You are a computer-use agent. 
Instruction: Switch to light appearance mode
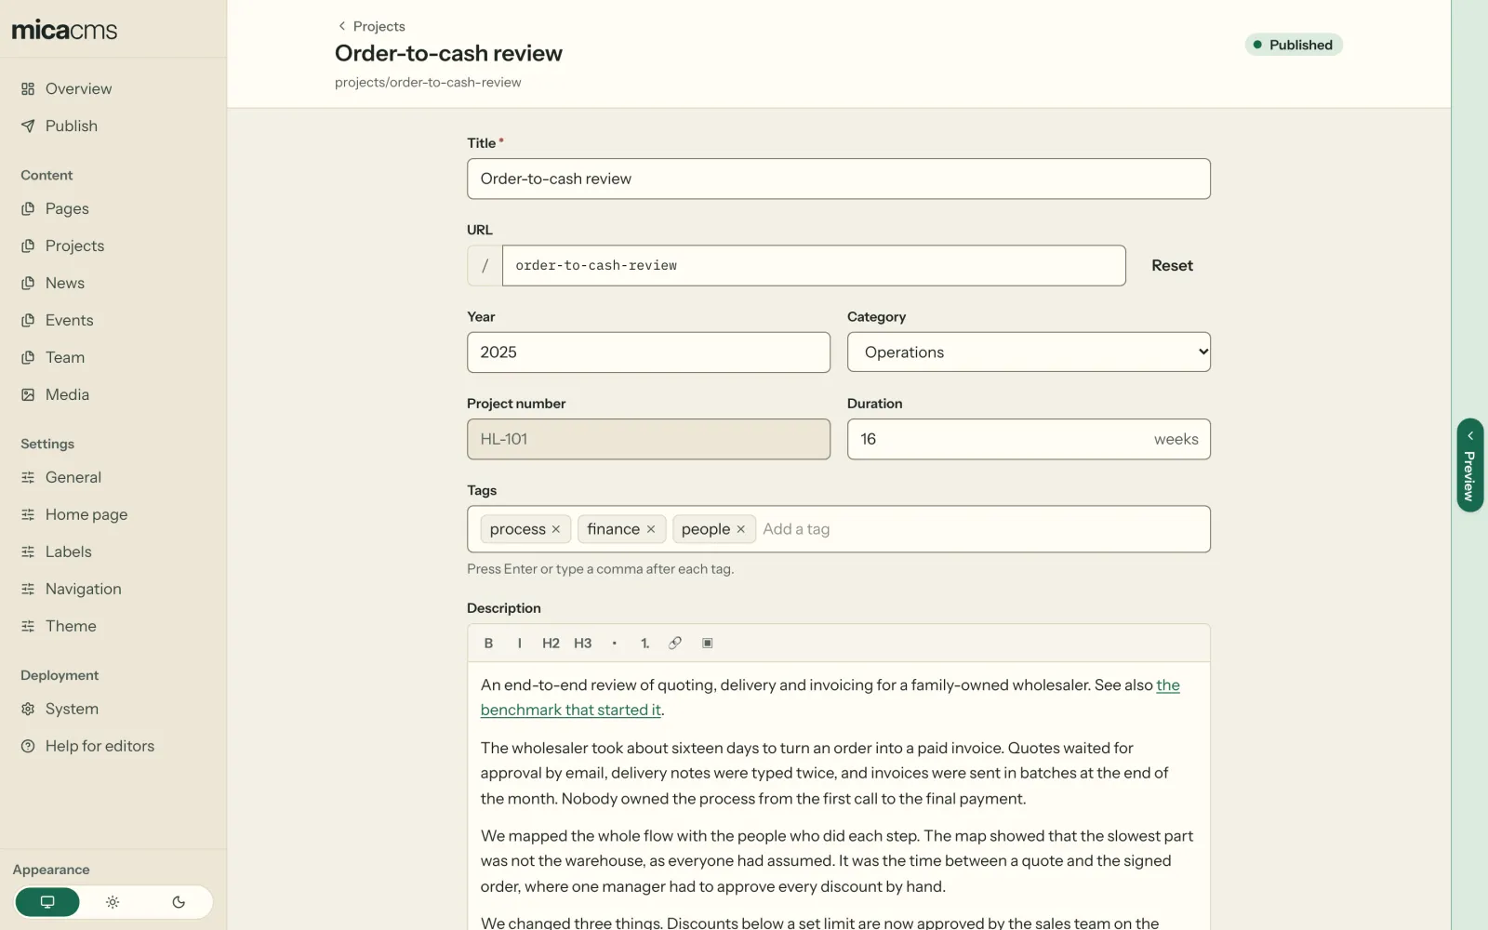click(113, 902)
